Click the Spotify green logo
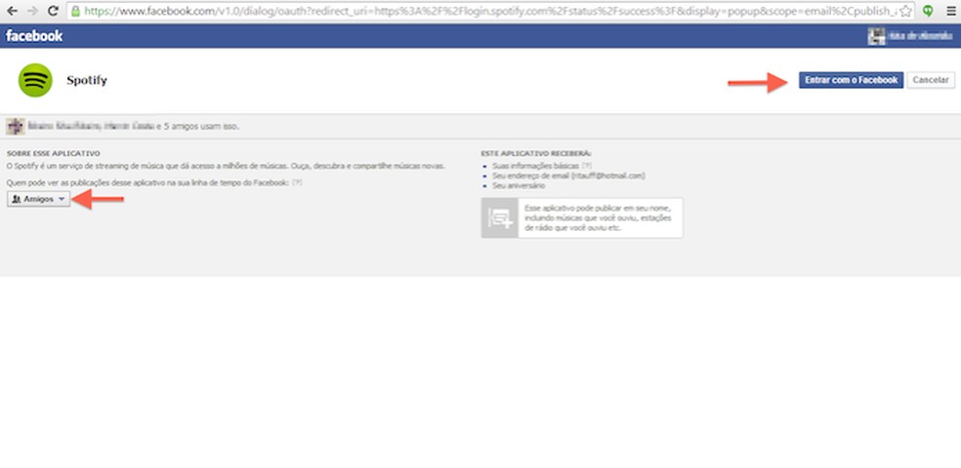 (35, 80)
